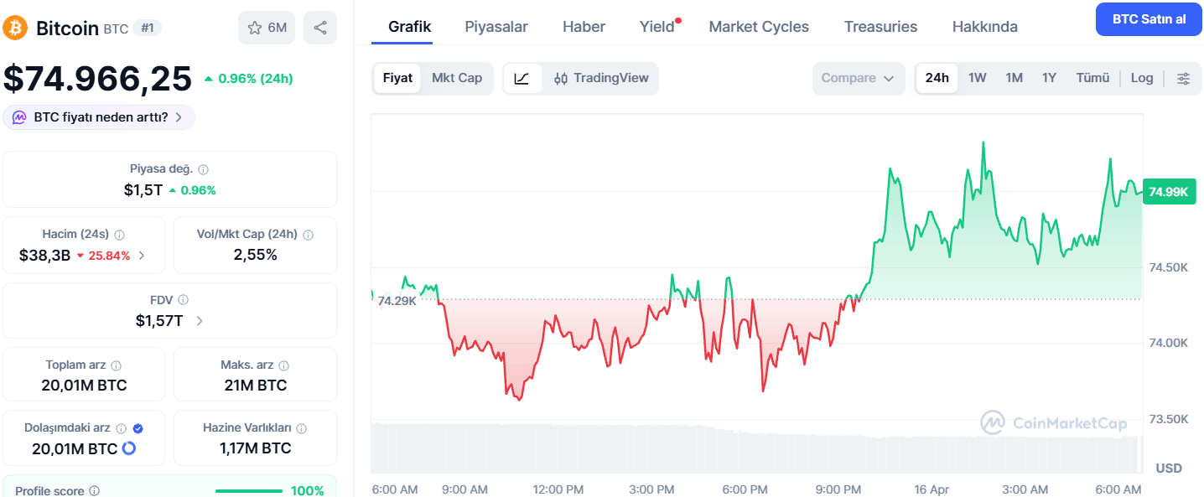Click BTC Satın al button
The width and height of the screenshot is (1204, 497).
pyautogui.click(x=1149, y=18)
